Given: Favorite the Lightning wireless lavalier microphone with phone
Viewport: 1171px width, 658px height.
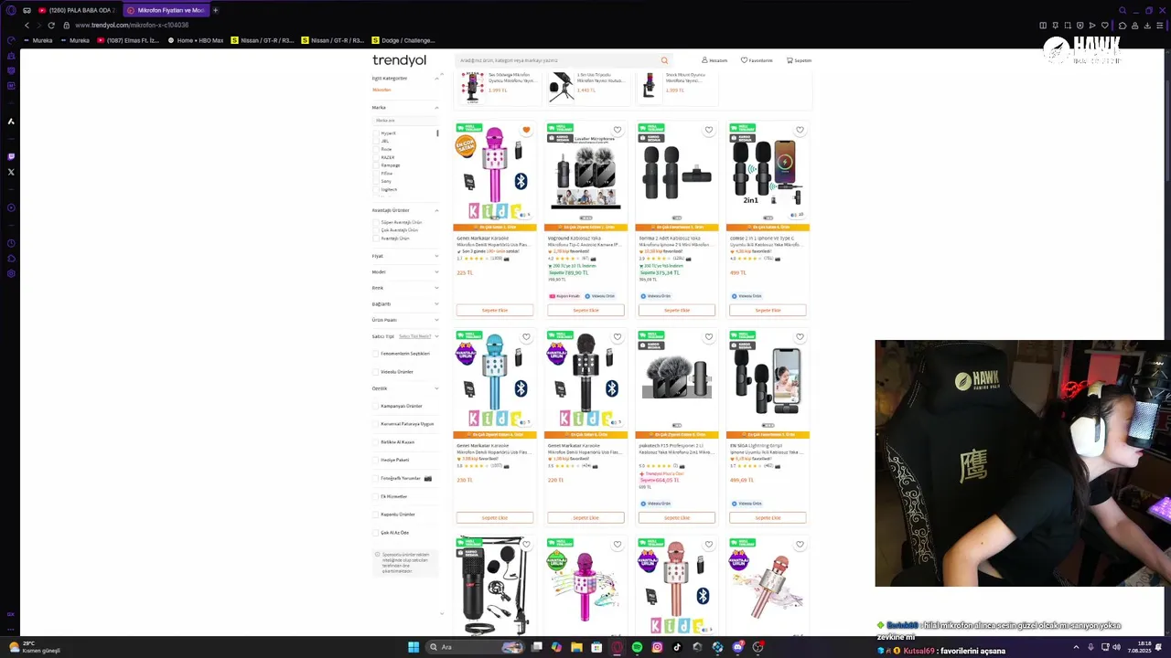Looking at the screenshot, I should (x=800, y=337).
